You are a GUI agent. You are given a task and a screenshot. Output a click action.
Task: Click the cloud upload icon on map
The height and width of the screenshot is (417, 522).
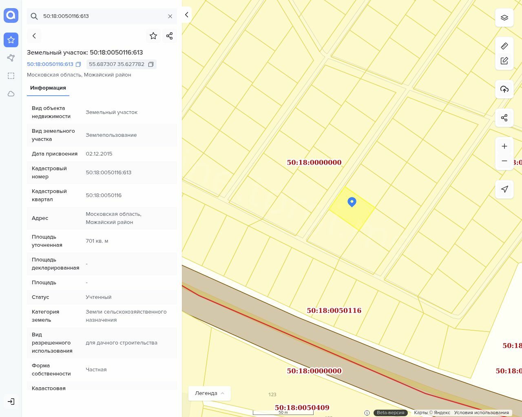504,89
